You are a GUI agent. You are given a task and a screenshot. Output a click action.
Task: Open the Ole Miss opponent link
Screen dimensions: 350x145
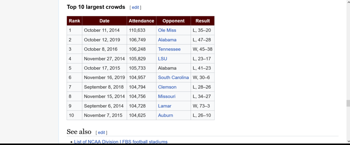166,30
